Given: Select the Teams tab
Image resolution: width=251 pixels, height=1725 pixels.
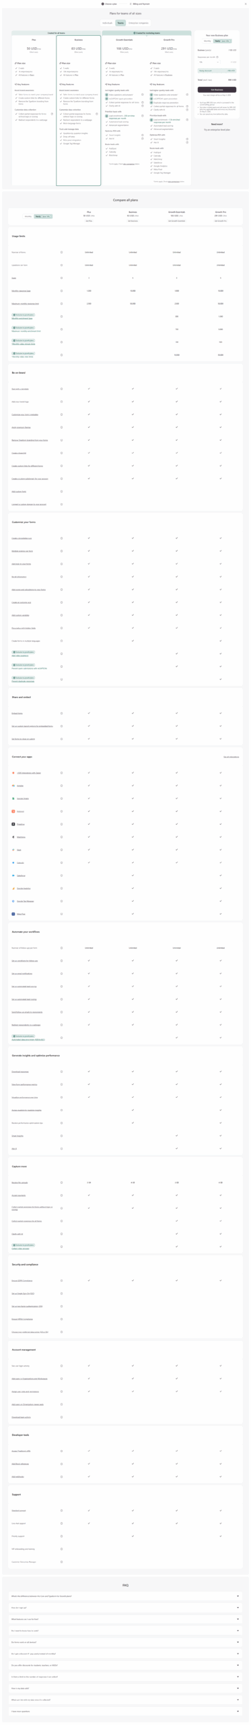Looking at the screenshot, I should [120, 23].
